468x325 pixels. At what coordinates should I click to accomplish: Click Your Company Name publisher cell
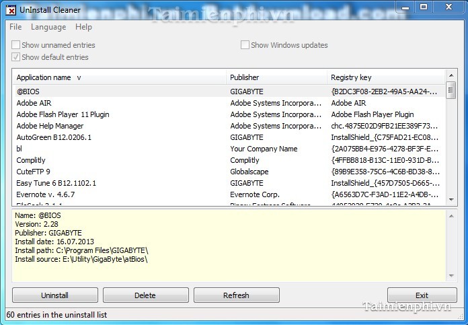[264, 149]
